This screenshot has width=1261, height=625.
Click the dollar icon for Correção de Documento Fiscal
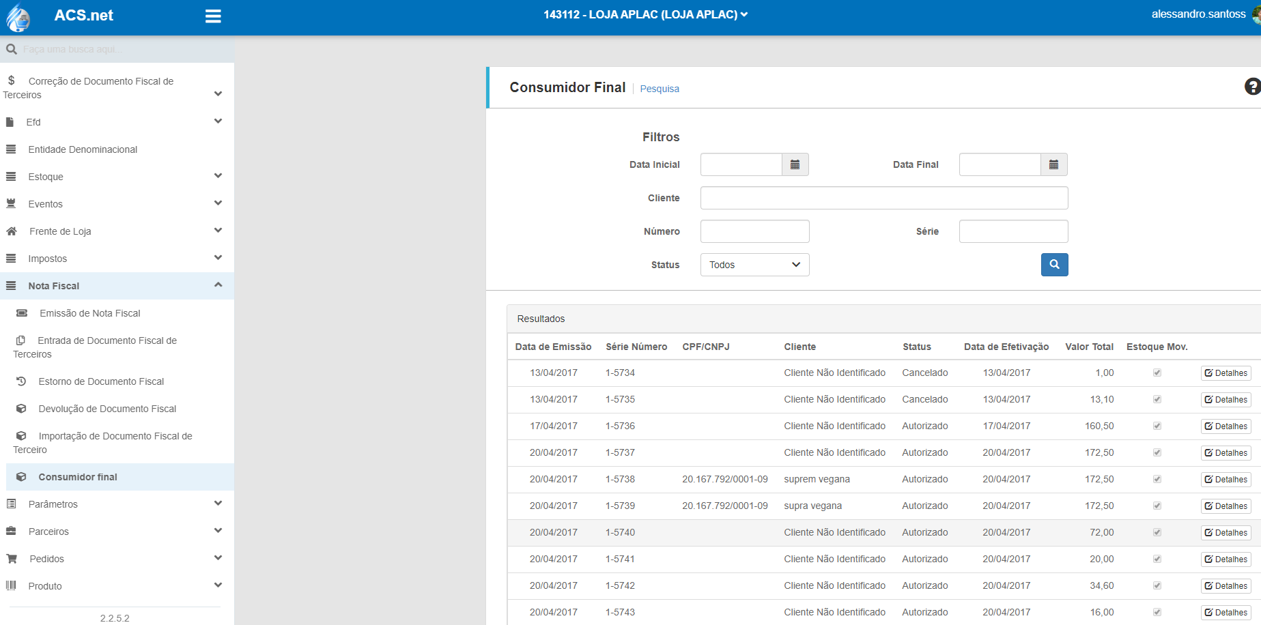pyautogui.click(x=12, y=81)
